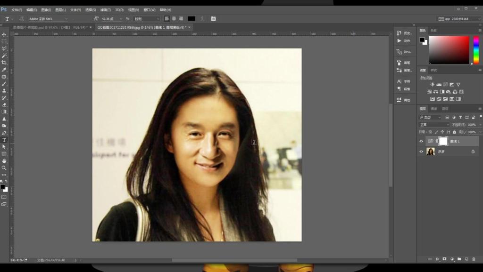Switch to the QQ screenshot document tab

(142, 27)
